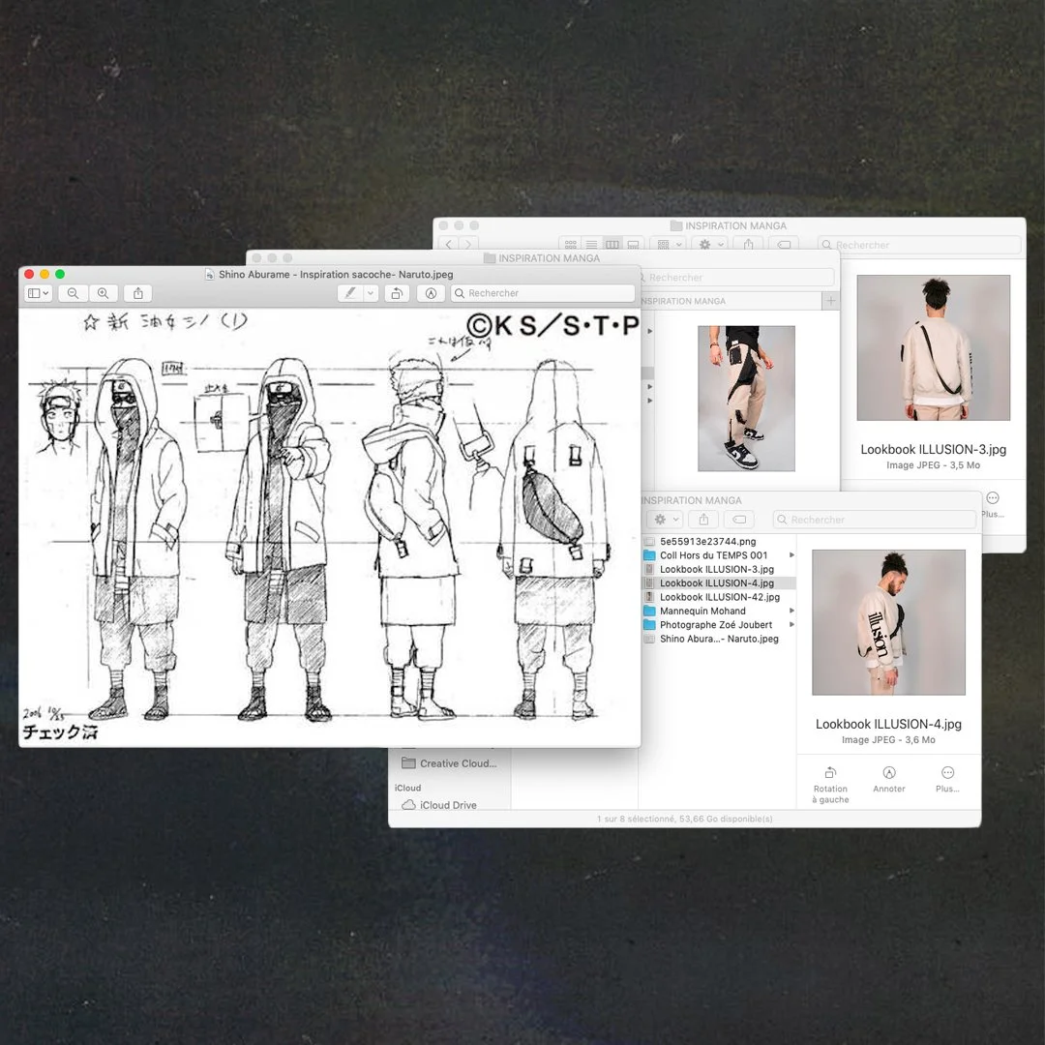Open the gear action menu in lower Finder window
The image size is (1045, 1045).
[x=666, y=520]
